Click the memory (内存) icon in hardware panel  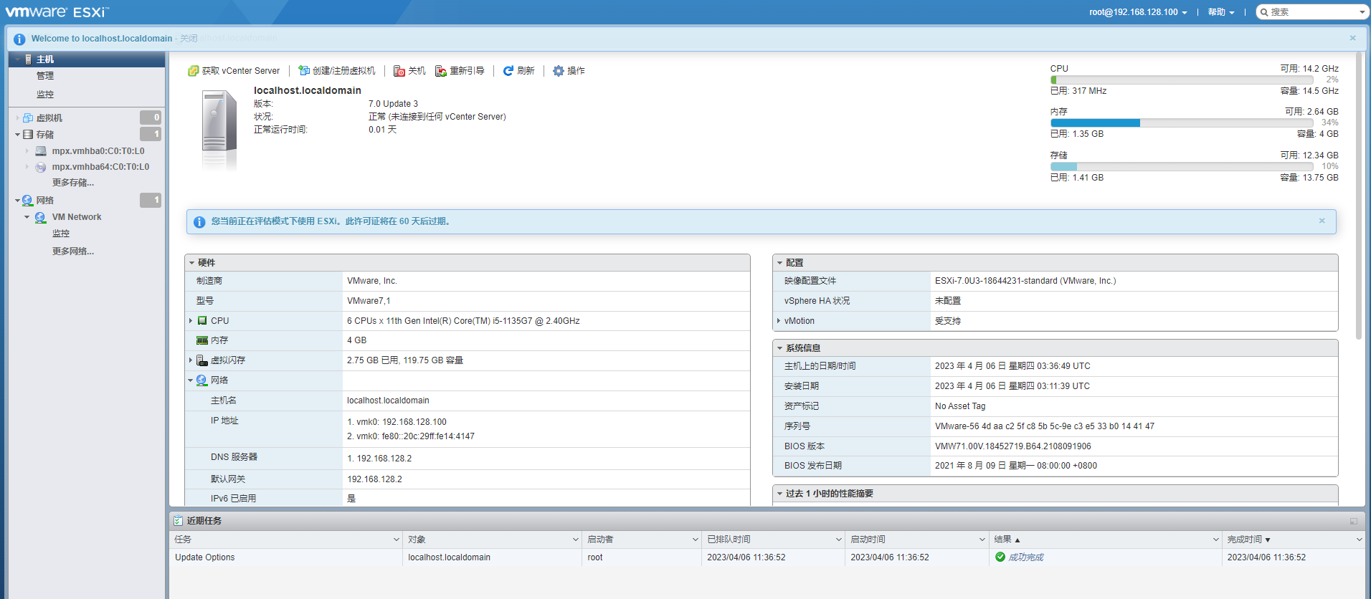(x=202, y=340)
